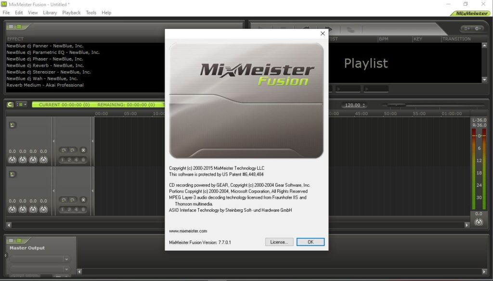This screenshot has width=493, height=281.
Task: Open the Tools menu
Action: (91, 13)
